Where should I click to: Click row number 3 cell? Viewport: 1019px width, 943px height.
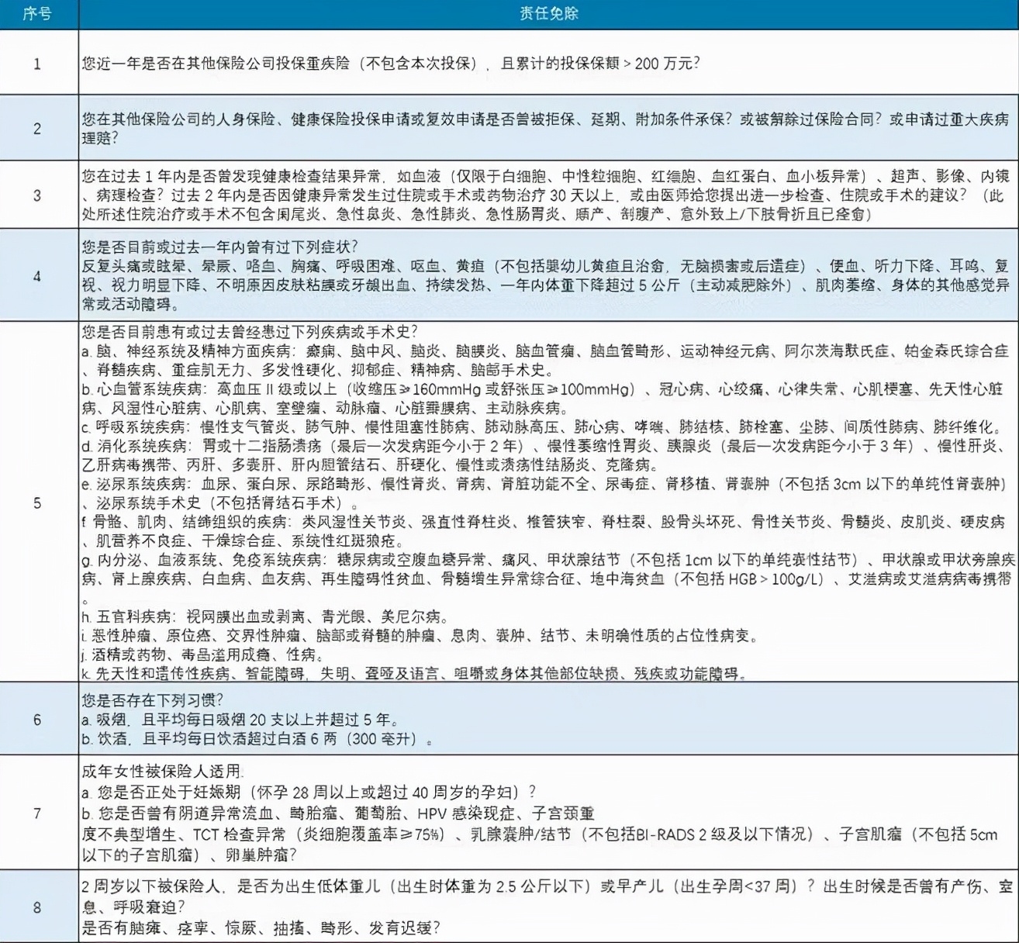(37, 195)
